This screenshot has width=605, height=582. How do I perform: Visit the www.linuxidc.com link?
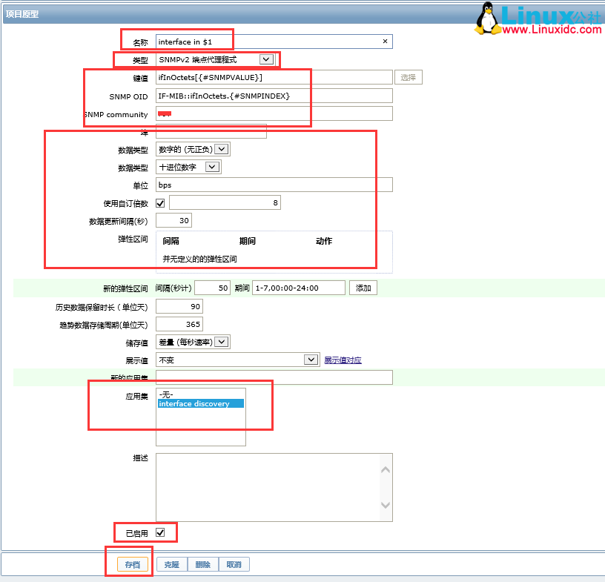(x=551, y=29)
